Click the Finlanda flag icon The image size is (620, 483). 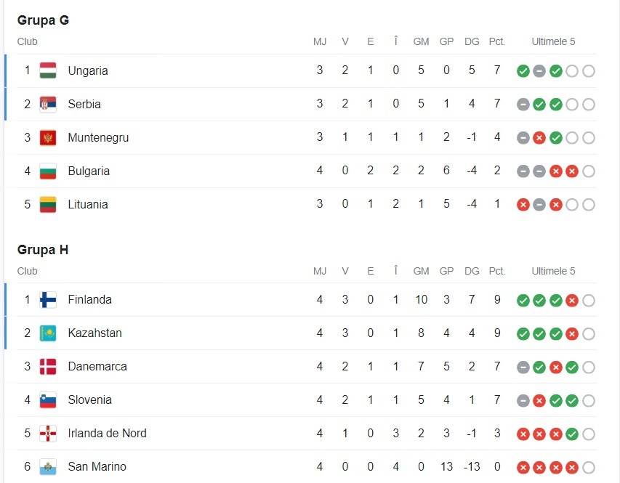click(x=48, y=299)
